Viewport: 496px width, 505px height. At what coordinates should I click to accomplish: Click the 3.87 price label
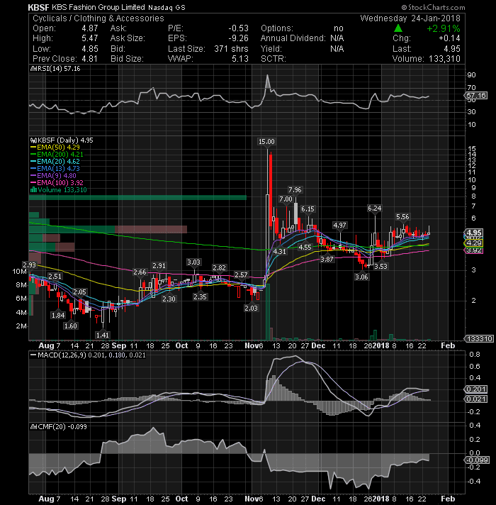click(327, 260)
